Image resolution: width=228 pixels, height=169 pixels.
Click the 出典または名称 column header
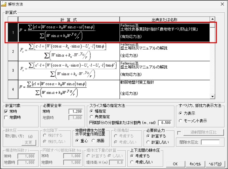click(x=165, y=19)
